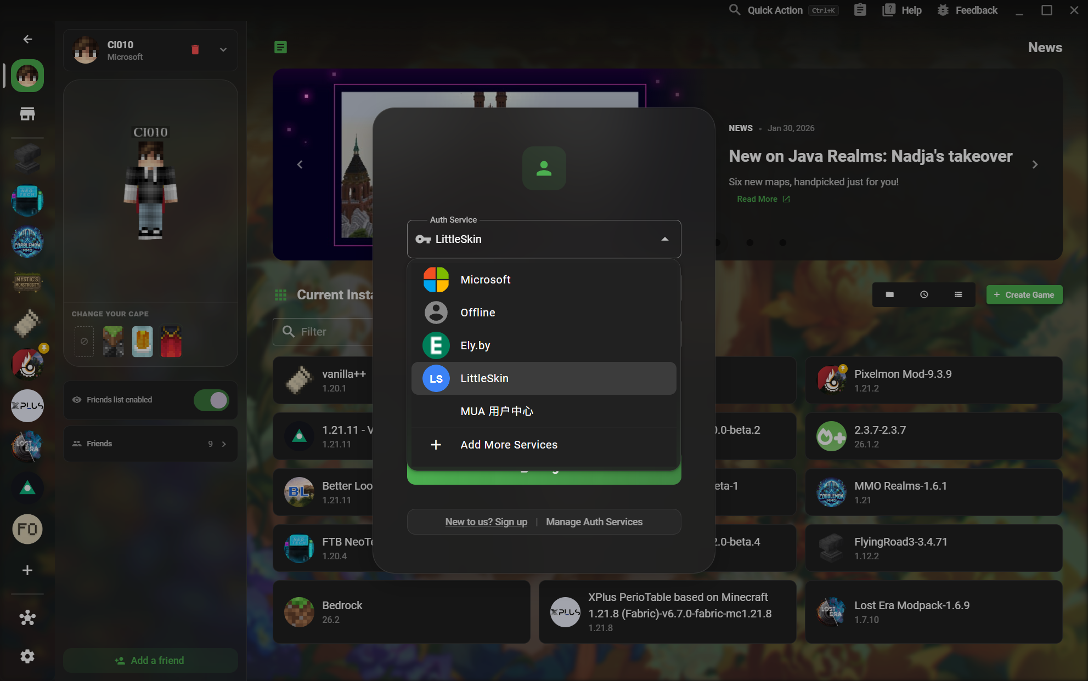Open the XPlus instance sidebar icon
The width and height of the screenshot is (1088, 681).
pos(27,406)
